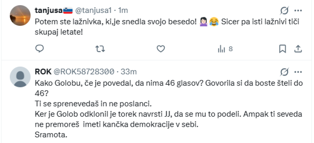Click Grok icon on ROK's tweet

[284, 72]
